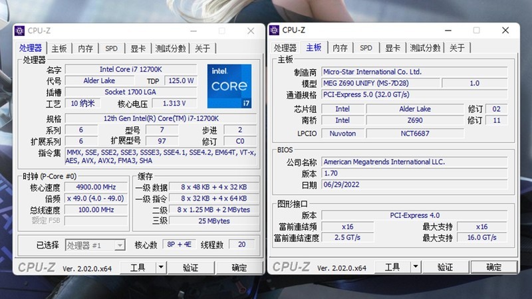Viewport: 532px width, 299px height.
Task: Open 主板 tab in left CPU-Z window
Action: [x=59, y=49]
